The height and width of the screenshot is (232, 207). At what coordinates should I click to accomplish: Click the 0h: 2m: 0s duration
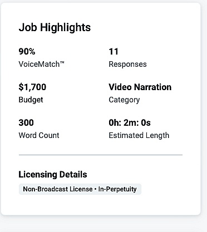tap(130, 122)
